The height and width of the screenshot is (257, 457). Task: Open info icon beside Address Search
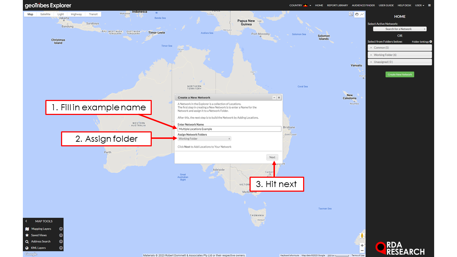[61, 242]
